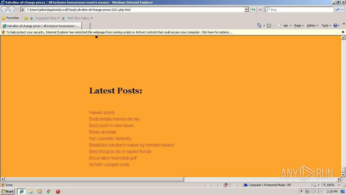Open the Safety menu
The width and height of the screenshot is (346, 195).
(312, 25)
